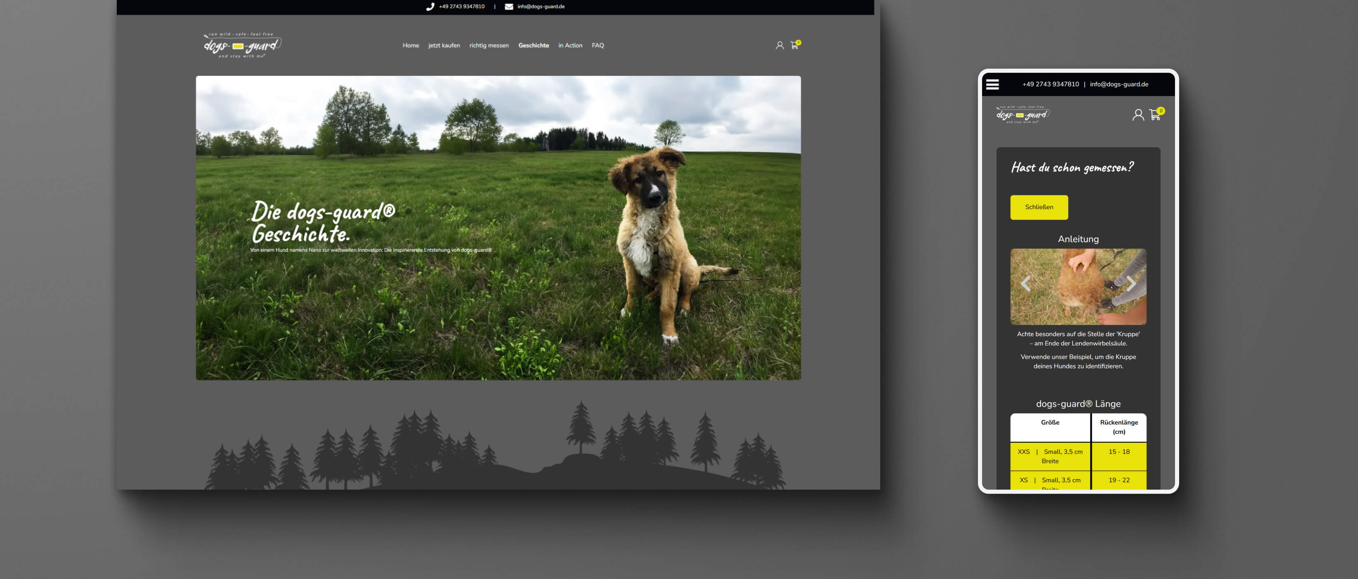Viewport: 1358px width, 579px height.
Task: Navigate to jetzt kaufen page
Action: pyautogui.click(x=444, y=45)
